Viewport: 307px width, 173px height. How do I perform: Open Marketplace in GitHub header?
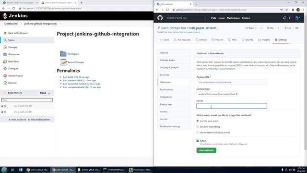pos(233,18)
